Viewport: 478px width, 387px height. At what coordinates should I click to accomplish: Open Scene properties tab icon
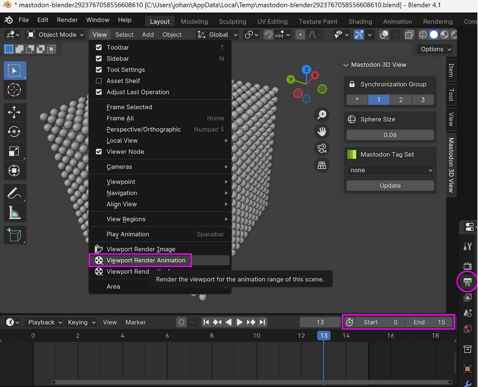467,313
